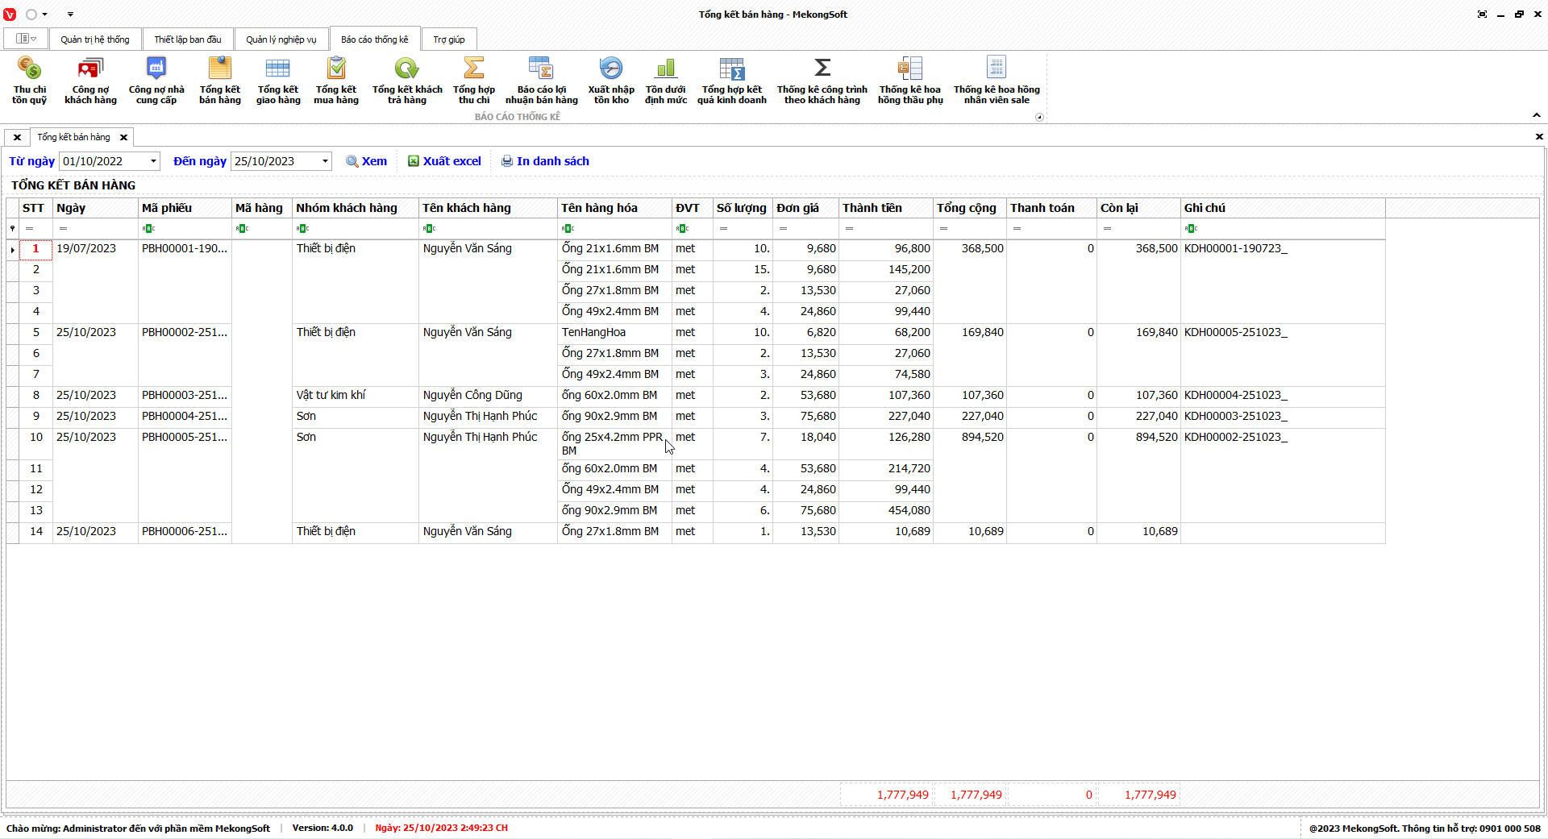The height and width of the screenshot is (839, 1548).
Task: Collapse the ribbon using the chevron arrow
Action: point(1536,115)
